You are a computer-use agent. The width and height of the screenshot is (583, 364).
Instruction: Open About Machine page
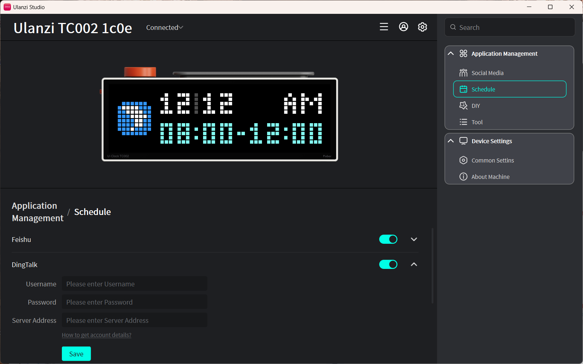pyautogui.click(x=509, y=177)
